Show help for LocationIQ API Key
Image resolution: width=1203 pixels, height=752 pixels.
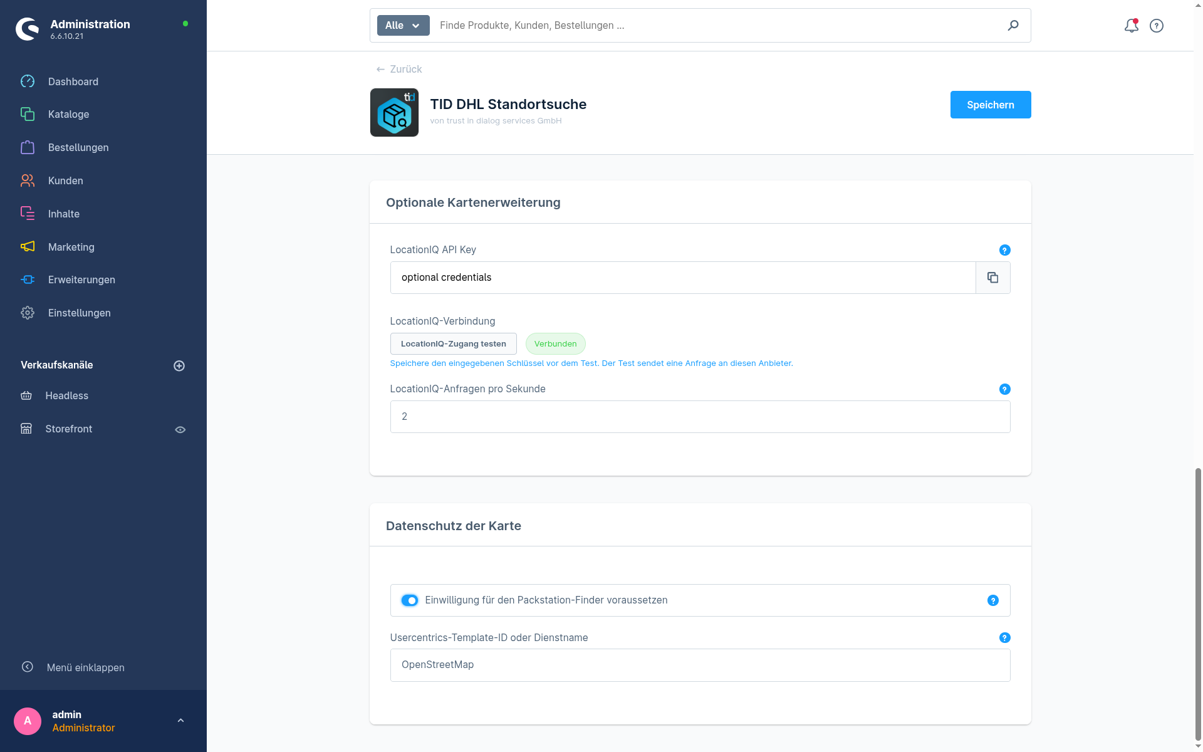pos(1005,250)
